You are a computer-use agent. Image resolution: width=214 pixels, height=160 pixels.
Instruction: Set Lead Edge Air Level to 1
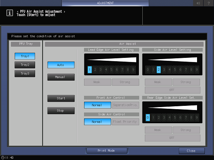(90, 69)
